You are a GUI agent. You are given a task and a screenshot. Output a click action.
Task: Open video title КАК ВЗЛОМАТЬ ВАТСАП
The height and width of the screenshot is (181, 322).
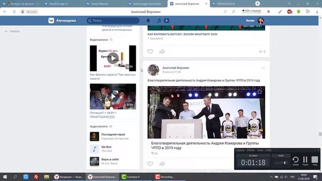(182, 34)
